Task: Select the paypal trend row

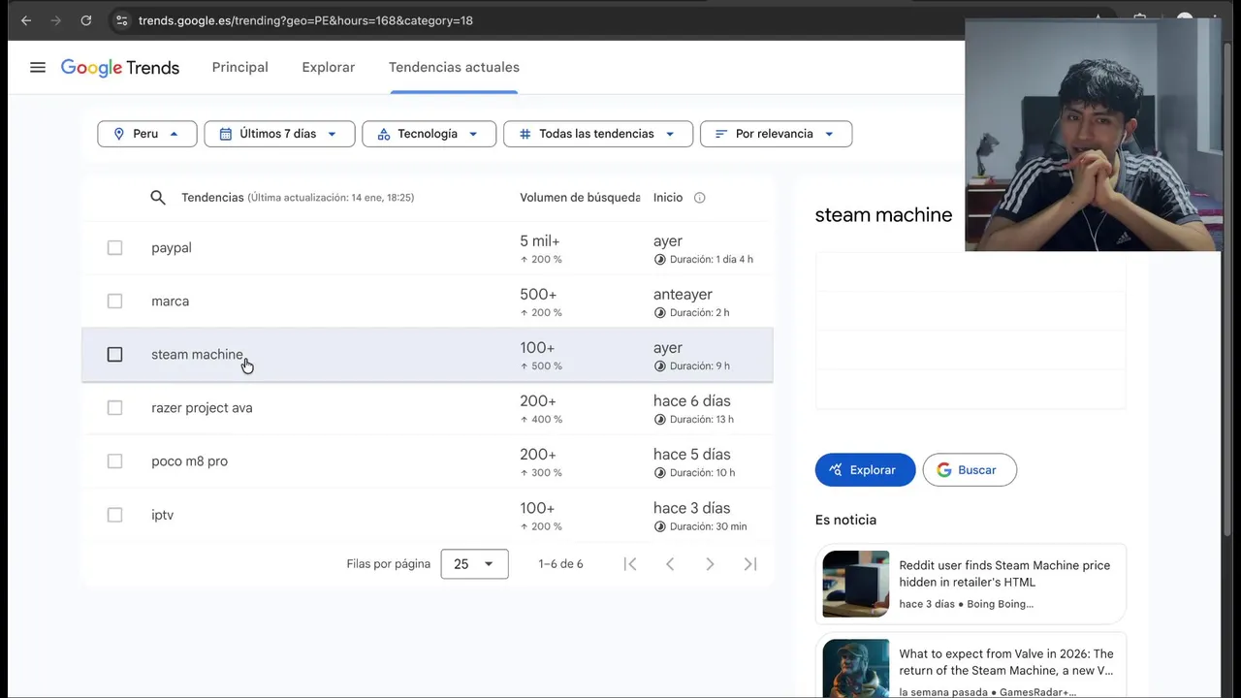Action: (427, 248)
